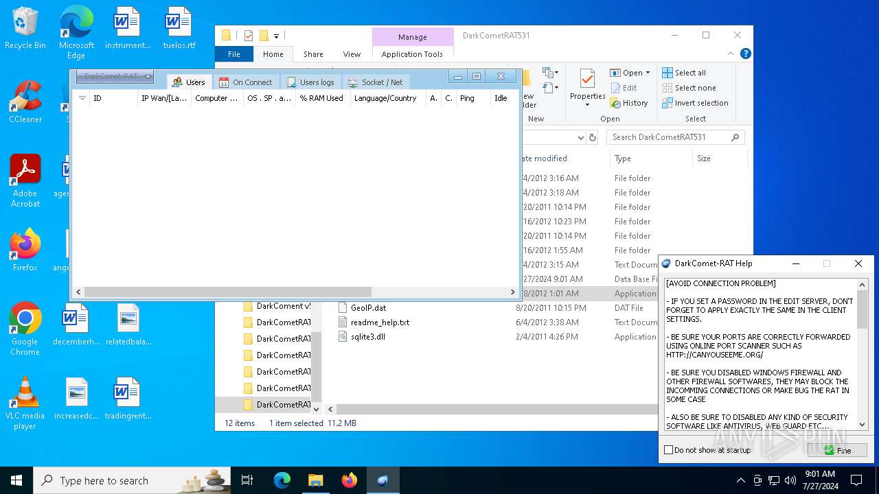Open the Users logs tab
879x494 pixels.
(310, 82)
